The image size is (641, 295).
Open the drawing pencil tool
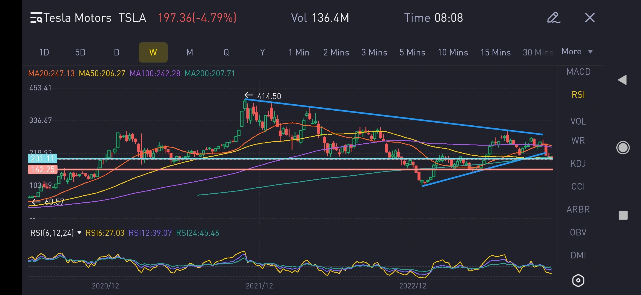(x=554, y=18)
